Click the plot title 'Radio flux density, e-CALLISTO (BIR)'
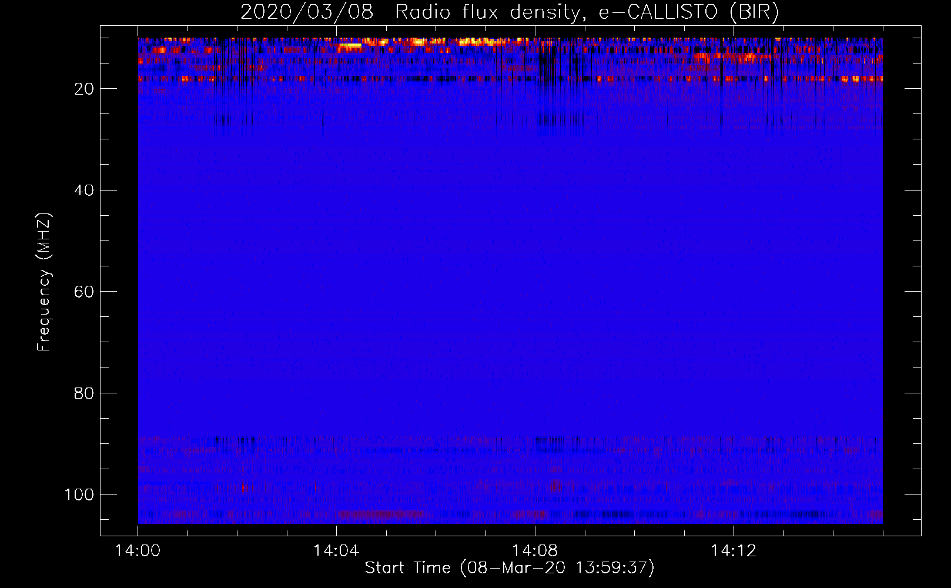Screen dimensions: 951x588 [587, 12]
